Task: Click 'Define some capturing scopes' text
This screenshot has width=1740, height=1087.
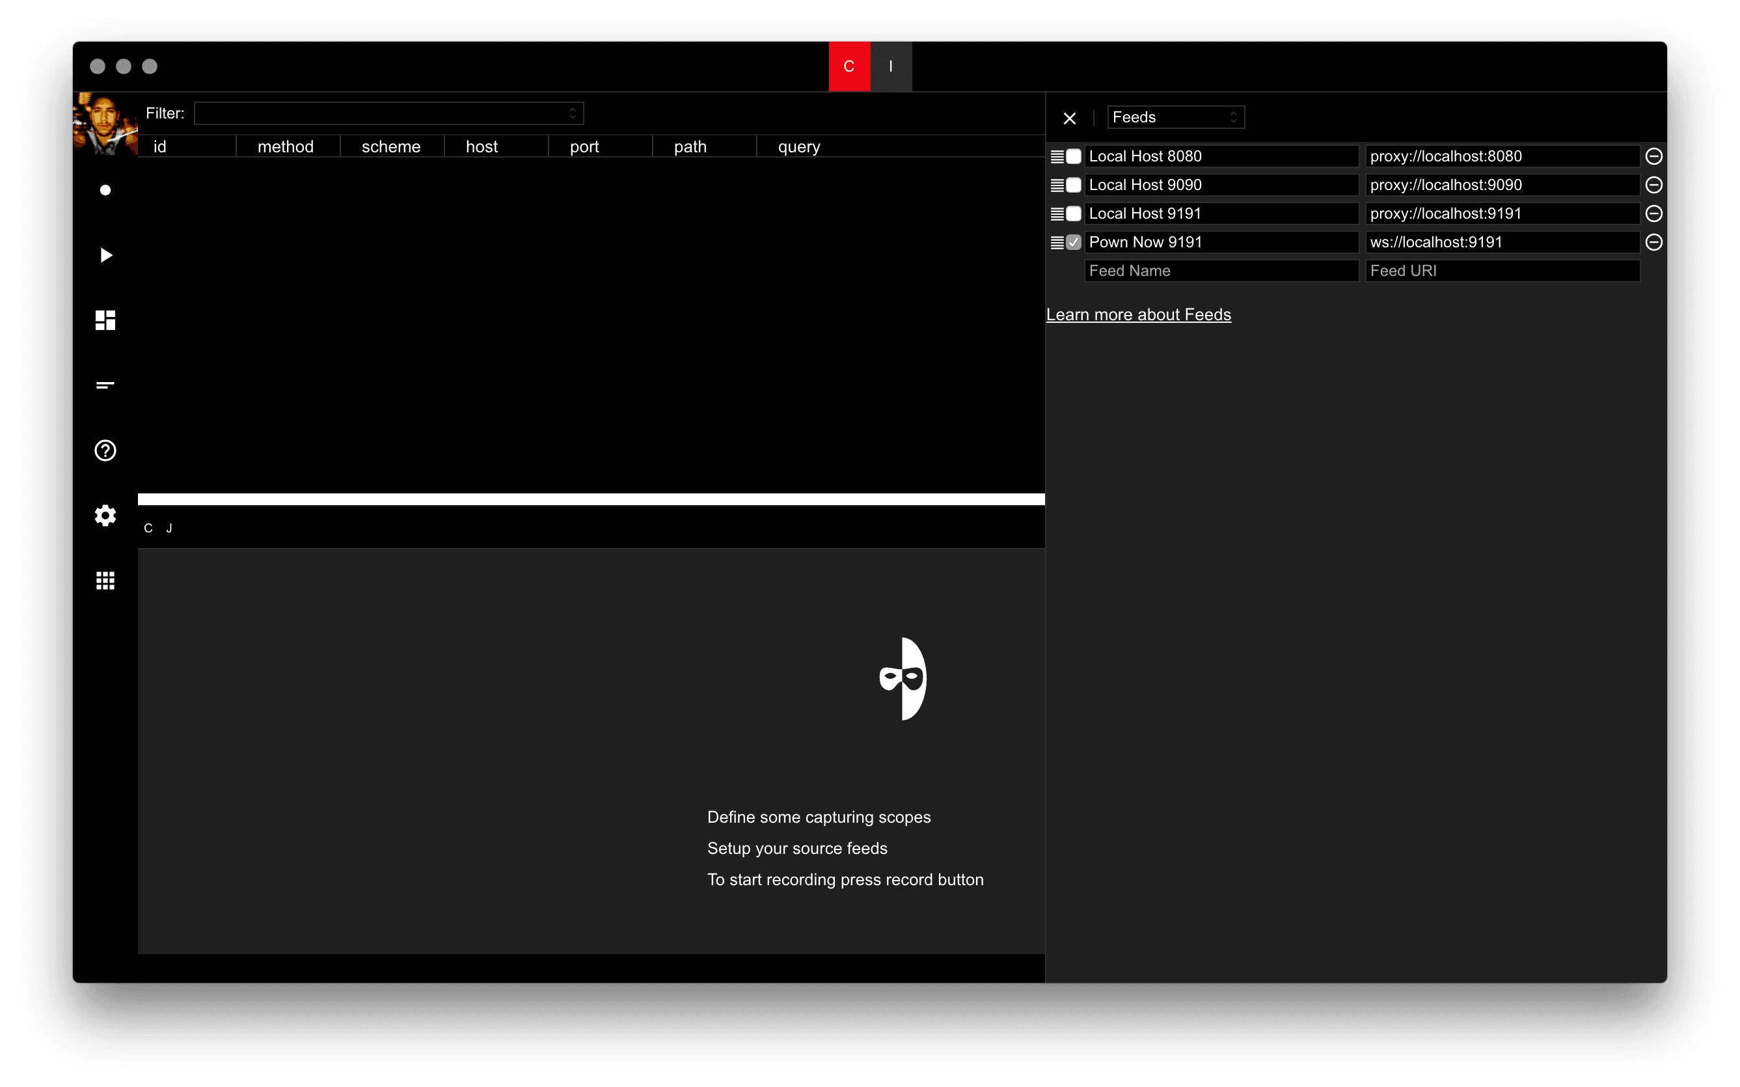Action: click(819, 818)
